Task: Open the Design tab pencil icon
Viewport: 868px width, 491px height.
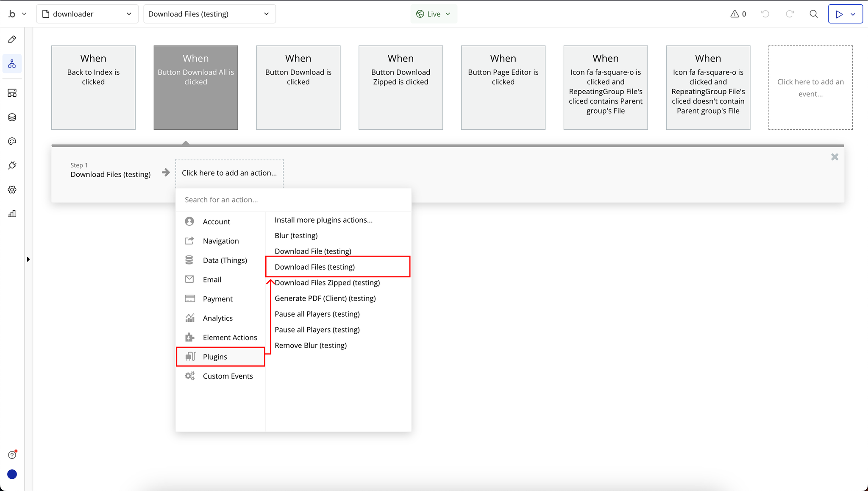Action: click(x=12, y=39)
